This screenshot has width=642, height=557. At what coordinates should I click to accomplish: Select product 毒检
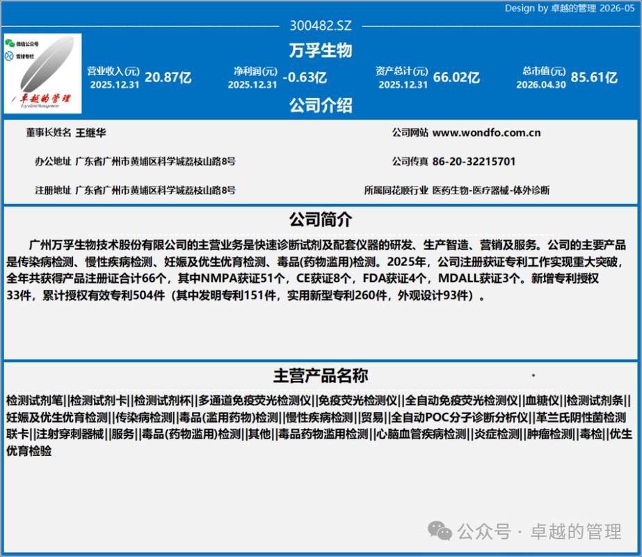pyautogui.click(x=591, y=434)
